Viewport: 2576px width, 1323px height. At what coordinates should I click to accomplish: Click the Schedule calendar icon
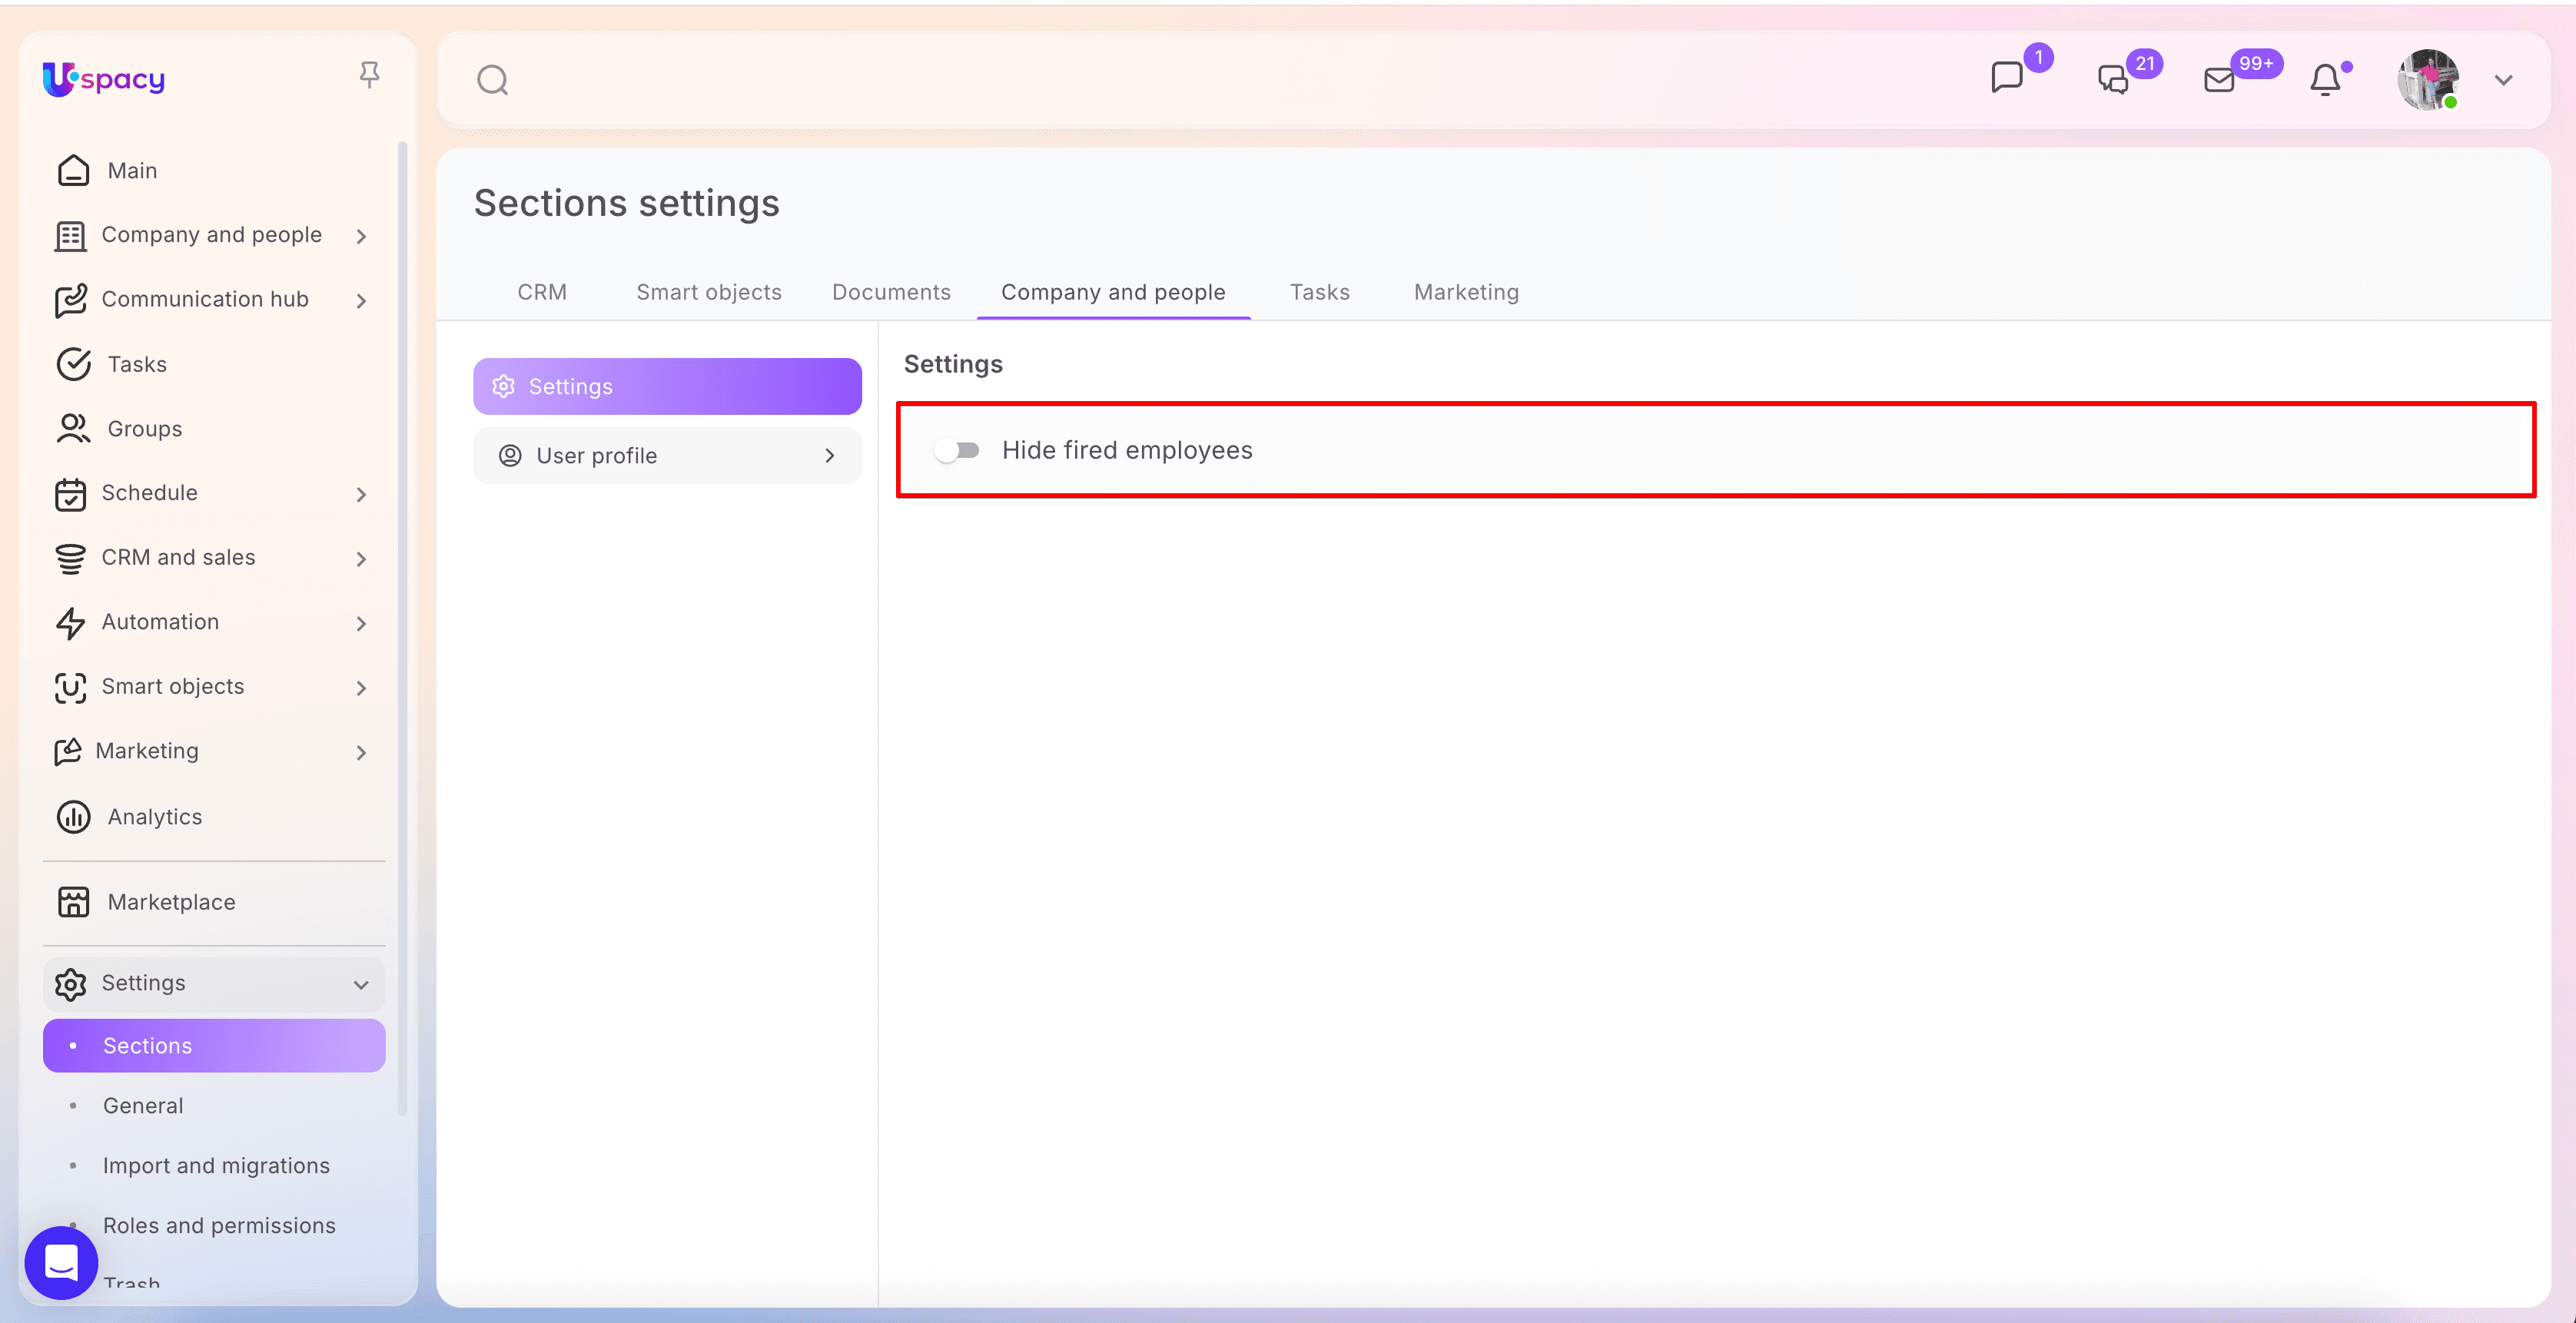tap(70, 494)
